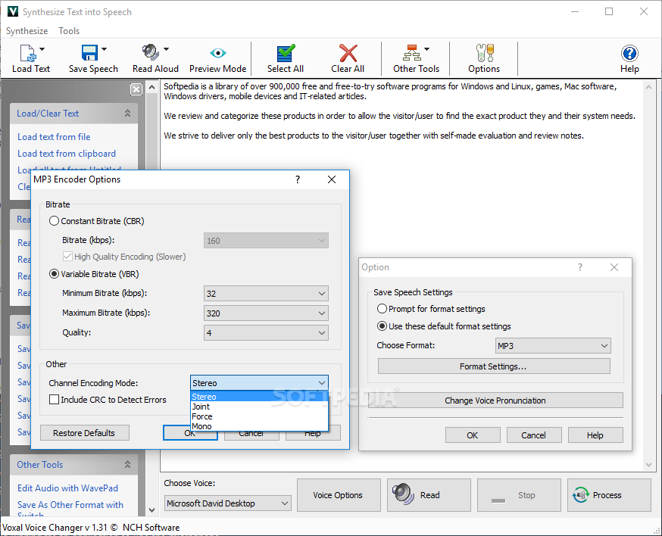The width and height of the screenshot is (662, 536).
Task: Click the Stop playback button
Action: pos(519,495)
